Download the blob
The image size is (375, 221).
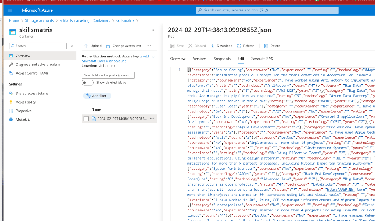221,46
